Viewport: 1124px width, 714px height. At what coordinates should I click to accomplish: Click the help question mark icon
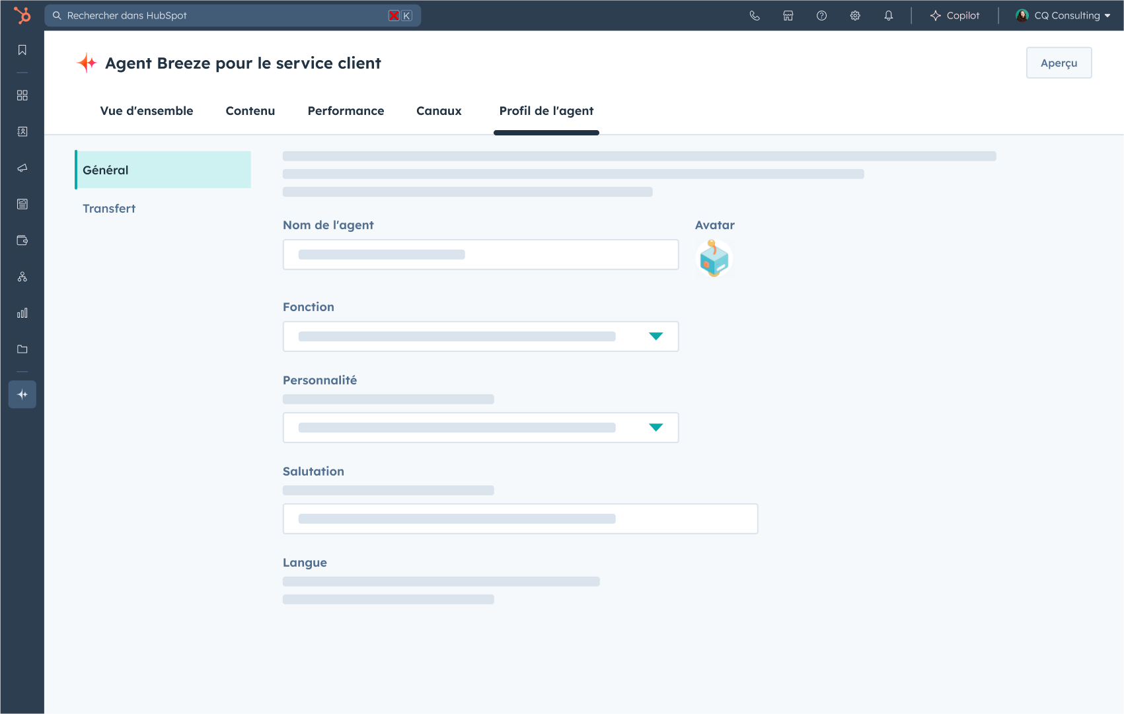pyautogui.click(x=821, y=16)
